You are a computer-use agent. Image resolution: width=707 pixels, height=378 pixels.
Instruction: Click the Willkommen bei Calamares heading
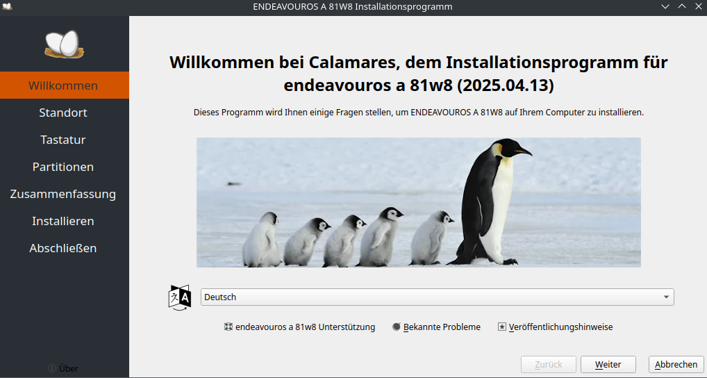click(418, 73)
